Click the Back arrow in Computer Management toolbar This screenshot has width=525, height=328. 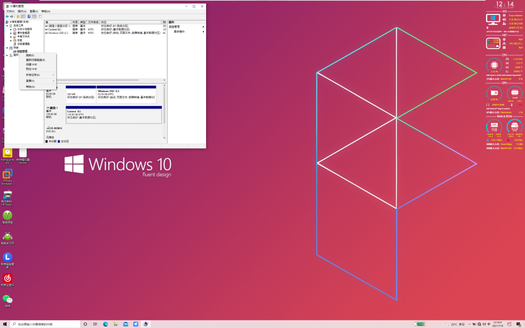pos(7,16)
